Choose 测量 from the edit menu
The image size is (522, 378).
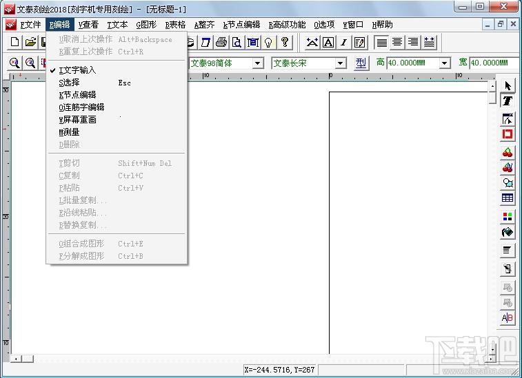117,132
